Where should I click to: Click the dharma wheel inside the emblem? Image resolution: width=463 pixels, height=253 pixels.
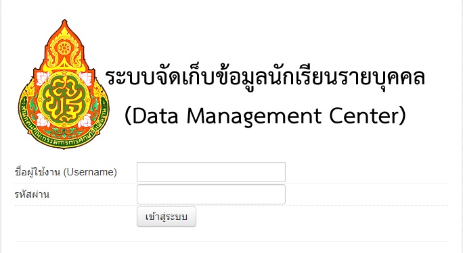coord(64,48)
